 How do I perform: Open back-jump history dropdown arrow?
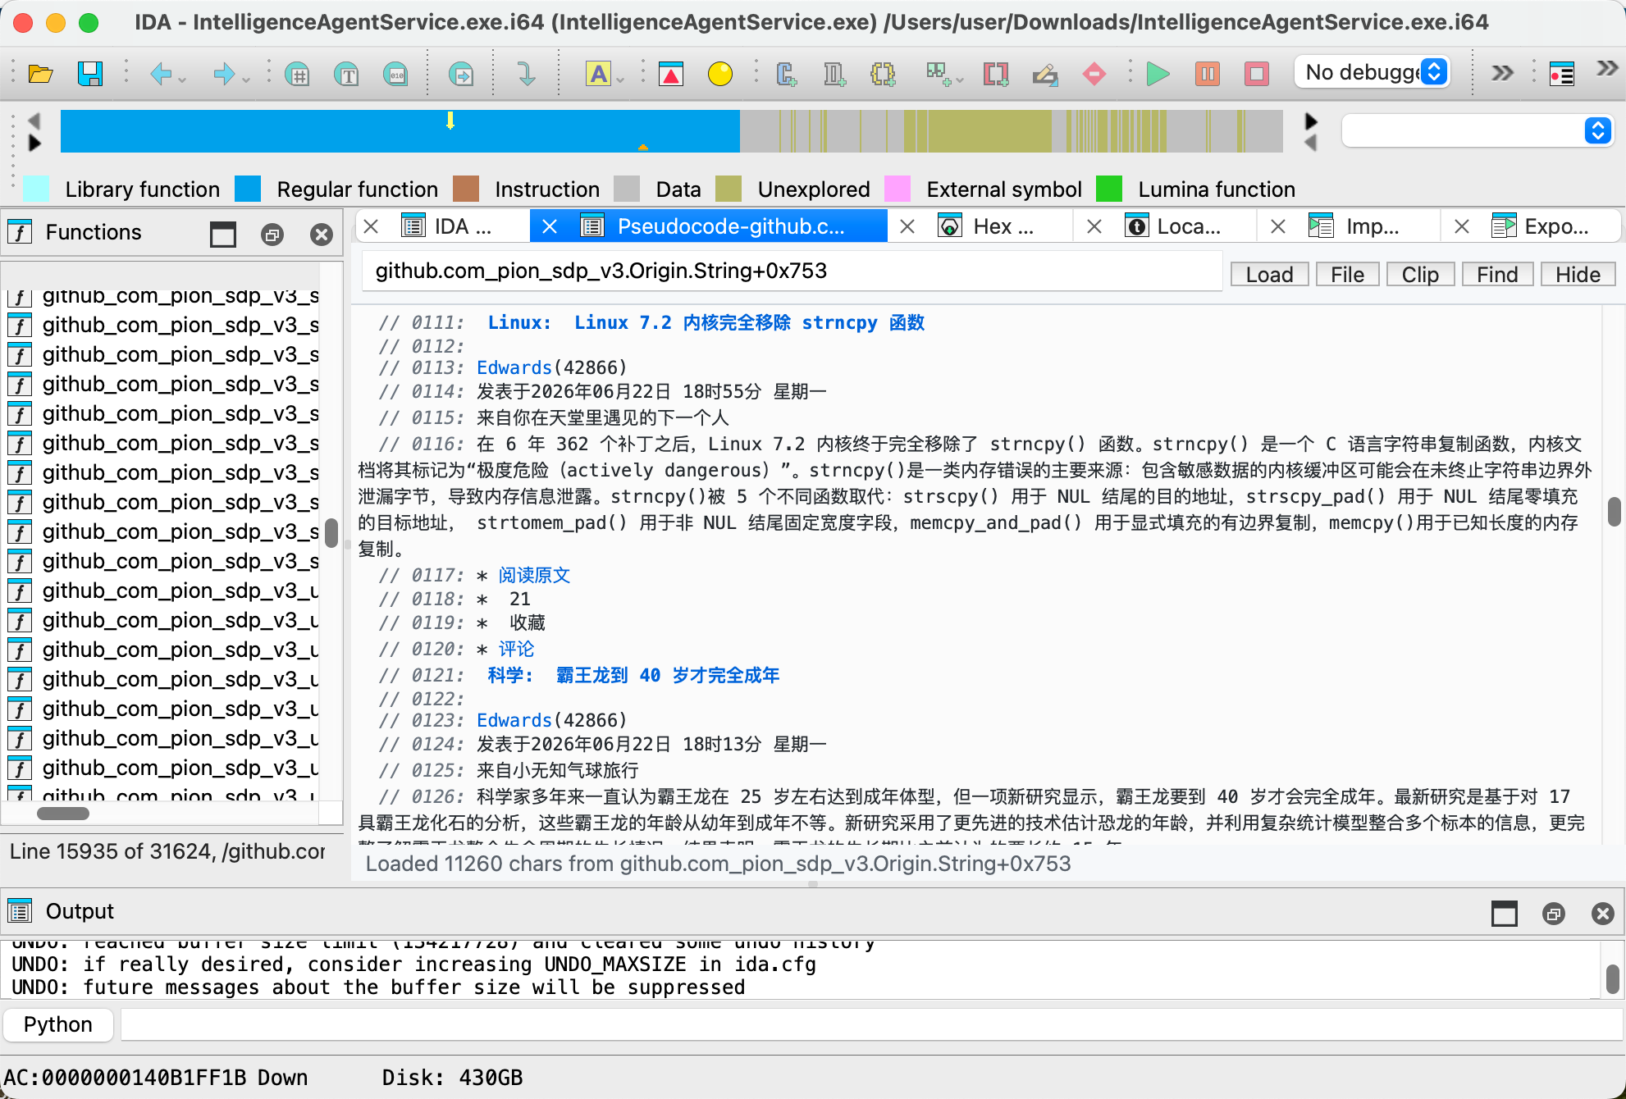click(182, 80)
